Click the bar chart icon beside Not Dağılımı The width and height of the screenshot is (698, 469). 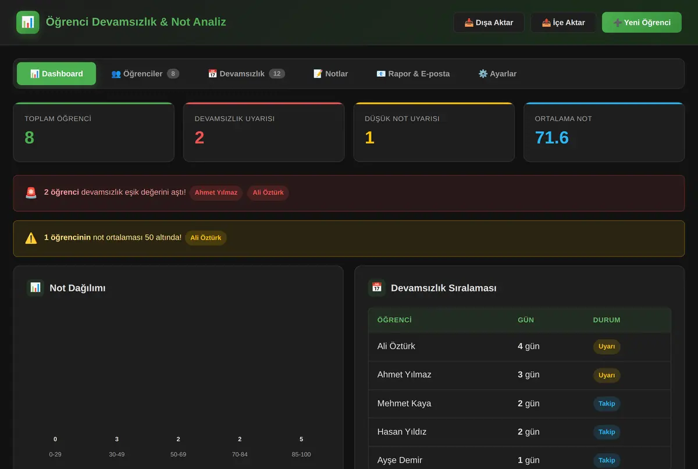point(35,287)
